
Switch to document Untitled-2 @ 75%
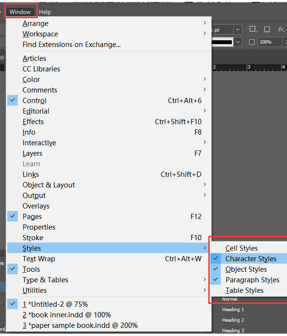tap(109, 304)
